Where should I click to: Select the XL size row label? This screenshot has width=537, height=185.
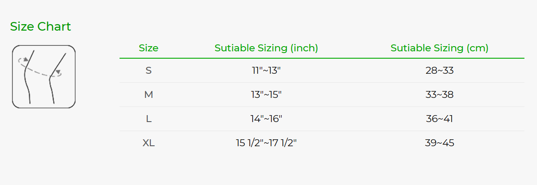tap(149, 143)
